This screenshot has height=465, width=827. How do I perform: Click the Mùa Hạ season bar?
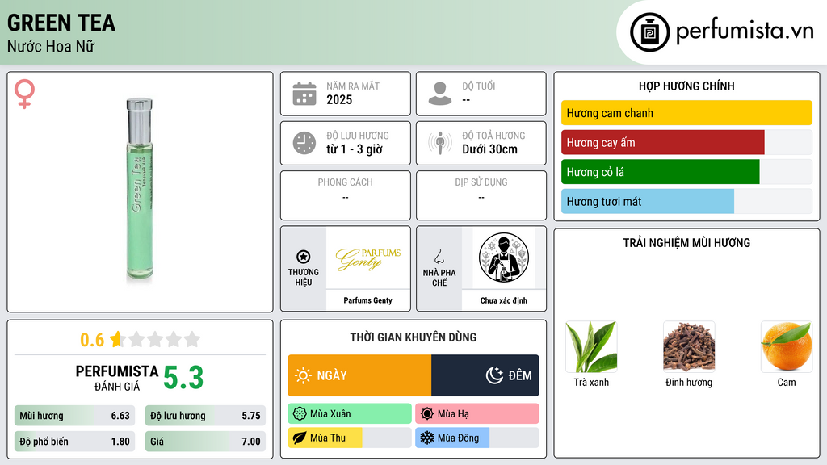tap(477, 414)
